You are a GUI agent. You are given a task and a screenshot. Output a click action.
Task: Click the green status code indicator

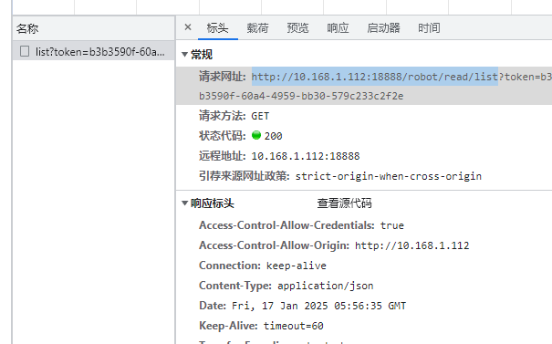tap(256, 135)
